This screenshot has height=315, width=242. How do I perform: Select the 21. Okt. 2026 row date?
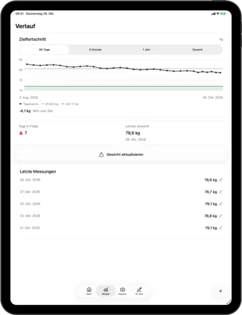tap(30, 228)
